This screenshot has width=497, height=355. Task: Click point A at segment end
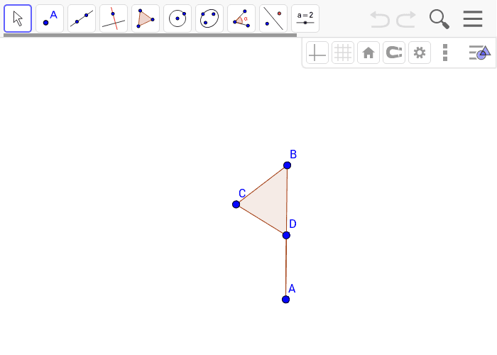pyautogui.click(x=285, y=299)
